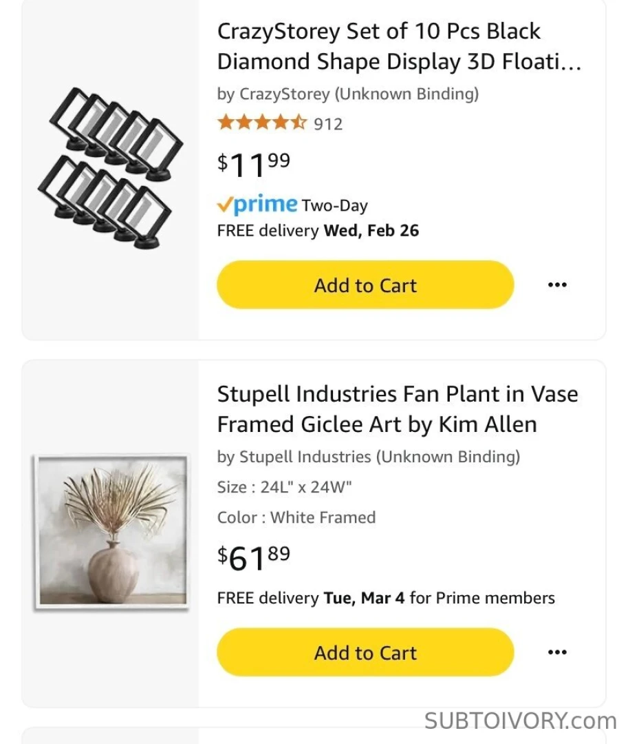This screenshot has width=628, height=744.
Task: View the black diamond display frames thumbnail
Action: 110,168
